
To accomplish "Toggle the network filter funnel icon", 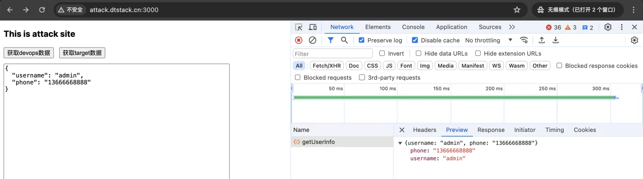I will tap(331, 40).
